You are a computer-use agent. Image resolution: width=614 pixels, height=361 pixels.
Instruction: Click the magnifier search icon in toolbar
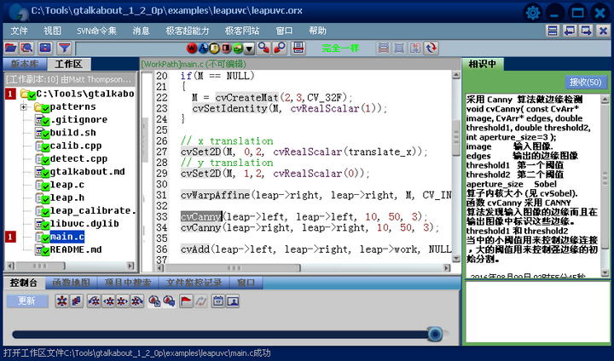click(26, 48)
